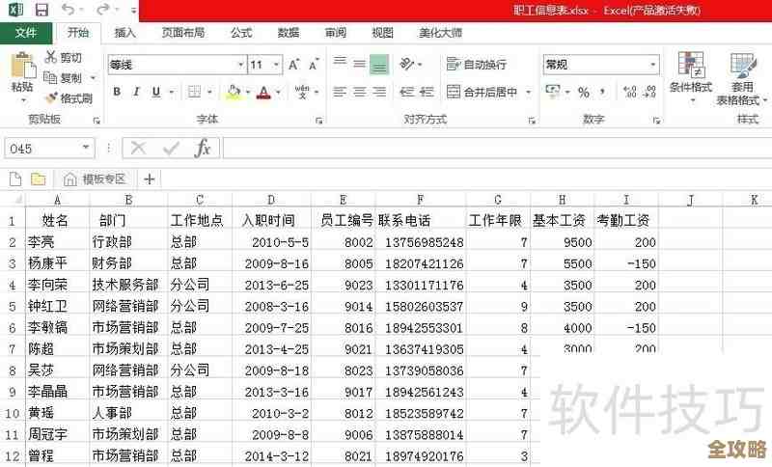The image size is (772, 467).
Task: Click the Insert Function fx icon
Action: point(203,148)
